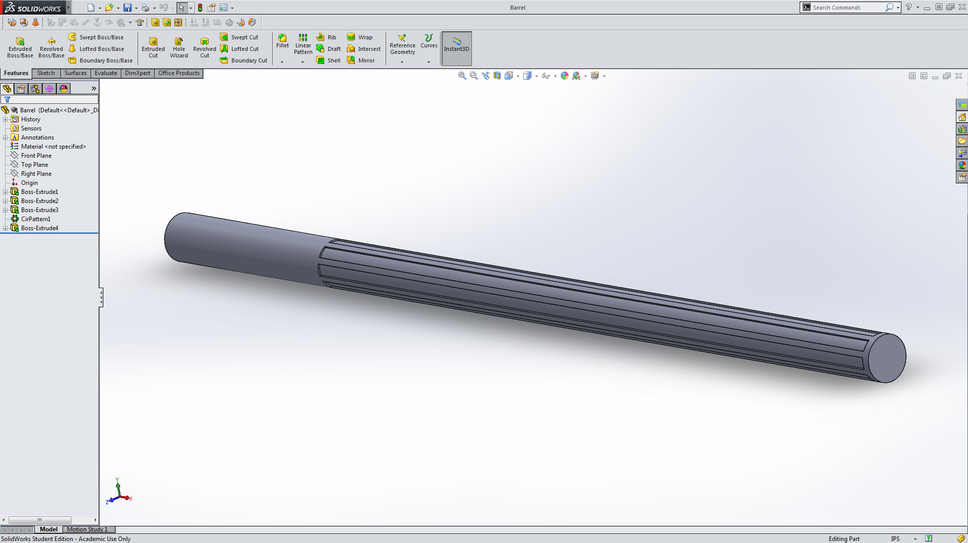Click Edit Appearance color wheel icon
This screenshot has height=543, width=968.
coord(565,76)
